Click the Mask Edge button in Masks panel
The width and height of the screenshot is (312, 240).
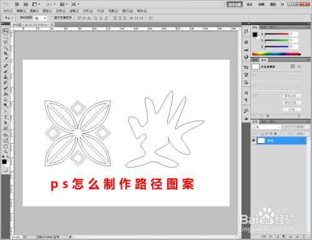click(x=292, y=96)
